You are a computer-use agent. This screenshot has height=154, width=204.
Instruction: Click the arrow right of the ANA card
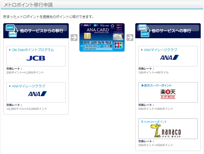[x=130, y=37]
